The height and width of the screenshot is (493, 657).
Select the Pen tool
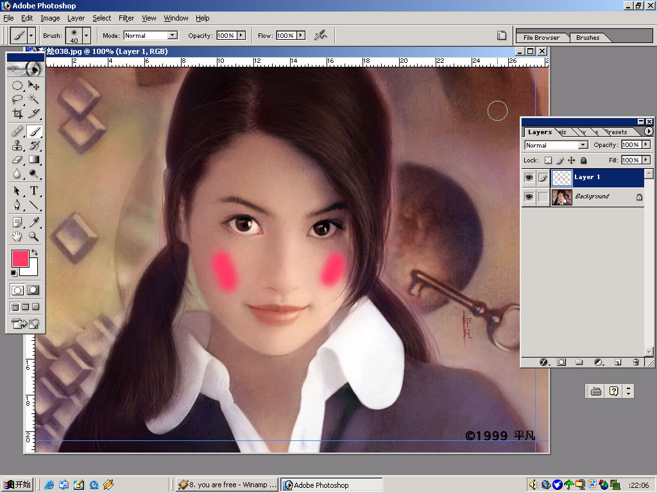tap(17, 205)
